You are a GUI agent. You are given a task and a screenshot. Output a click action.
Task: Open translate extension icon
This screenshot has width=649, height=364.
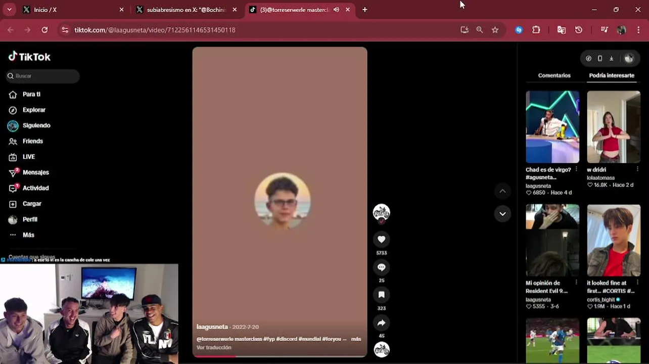561,30
